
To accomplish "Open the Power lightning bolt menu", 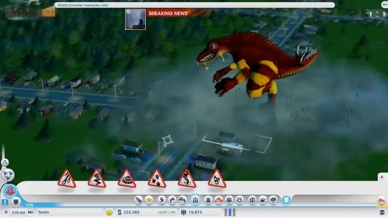I will (x=162, y=200).
